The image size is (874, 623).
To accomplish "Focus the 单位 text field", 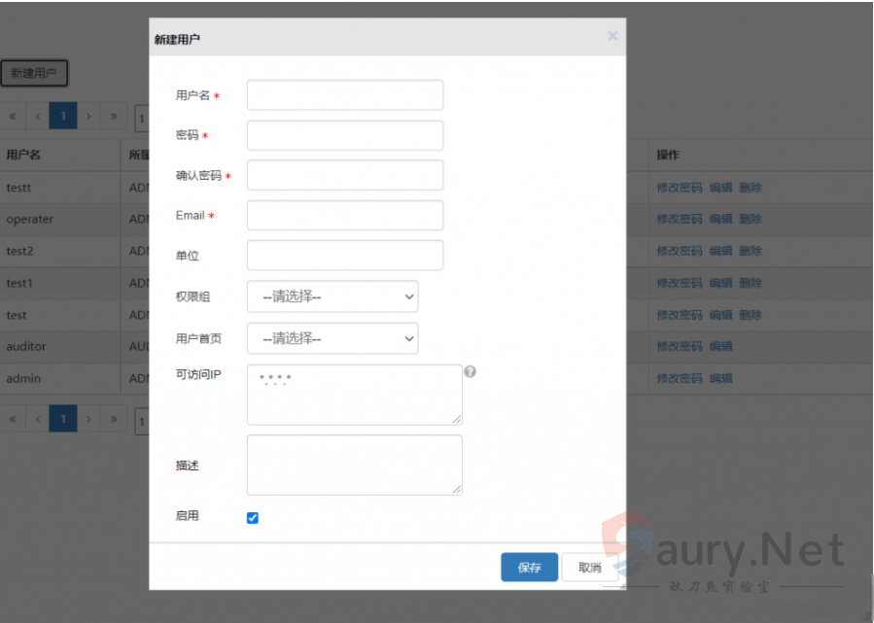I will (345, 256).
